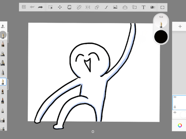Select the Text tool
This screenshot has height=139, width=186.
(x=143, y=7)
